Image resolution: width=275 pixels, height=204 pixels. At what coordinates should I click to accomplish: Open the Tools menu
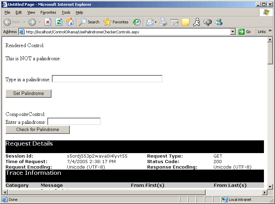point(66,12)
